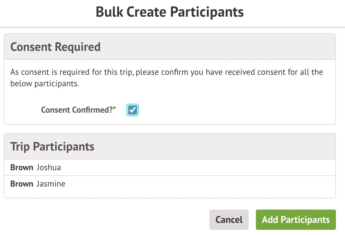Click the Trip Participants section header
Image resolution: width=345 pixels, height=235 pixels.
[x=52, y=147]
